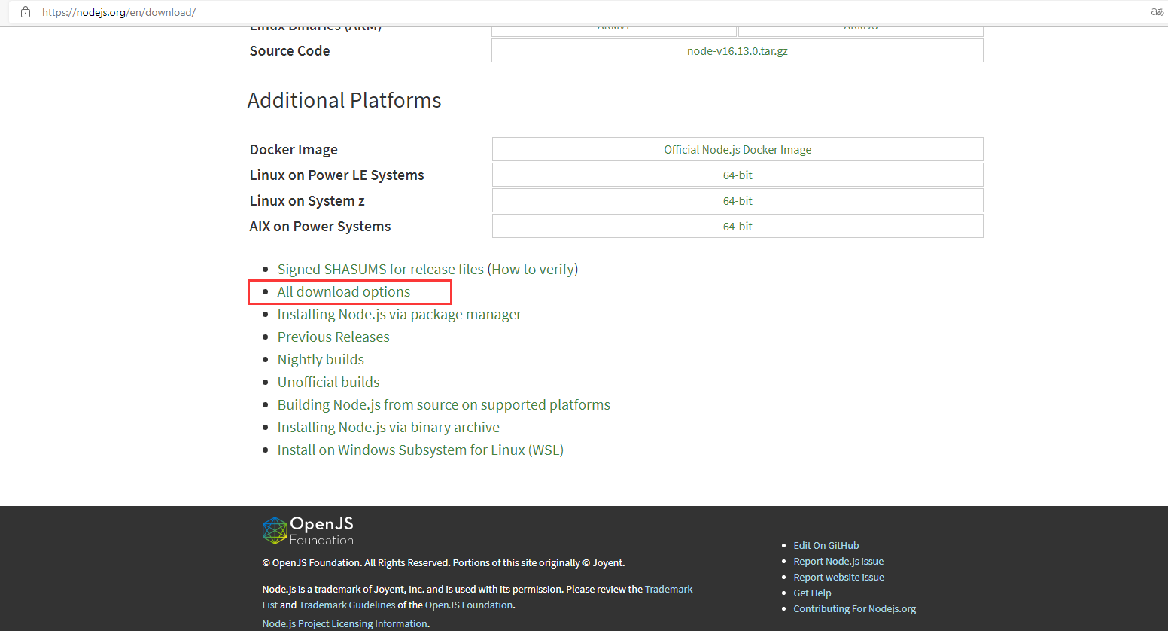Viewport: 1168px width, 631px height.
Task: Click the lock icon in the address bar
Action: tap(26, 12)
